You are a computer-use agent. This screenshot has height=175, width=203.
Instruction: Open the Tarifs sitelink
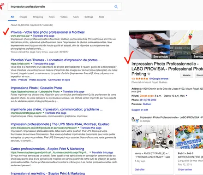[13, 80]
